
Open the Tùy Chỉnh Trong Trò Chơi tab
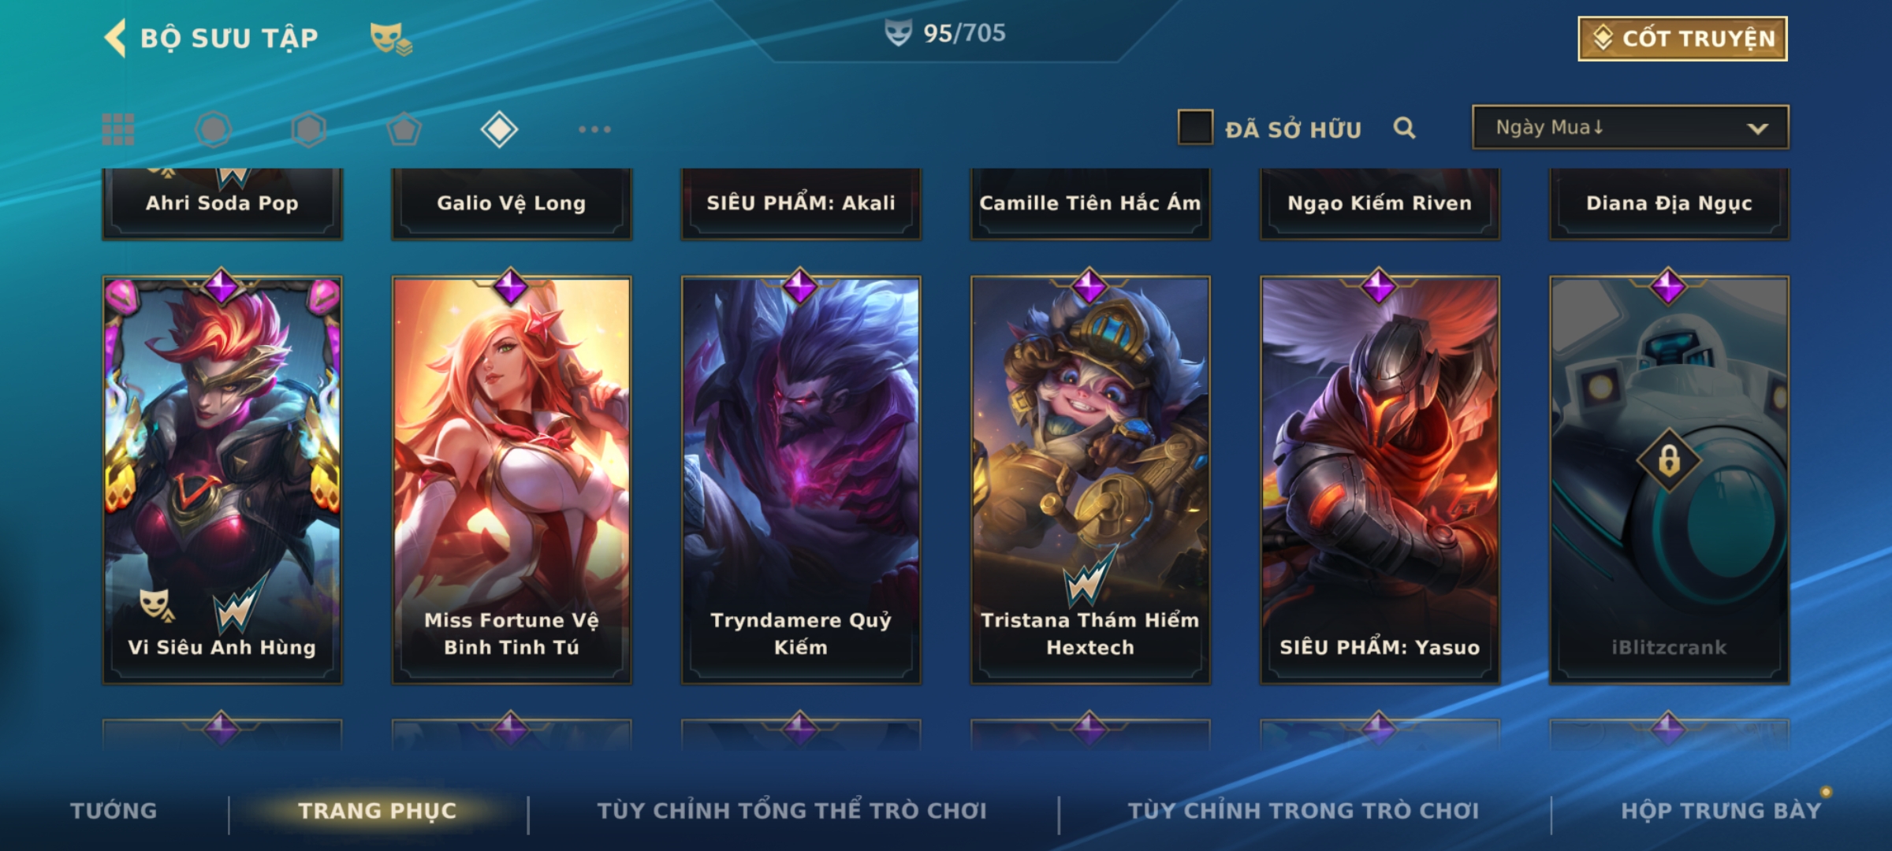click(x=1304, y=811)
